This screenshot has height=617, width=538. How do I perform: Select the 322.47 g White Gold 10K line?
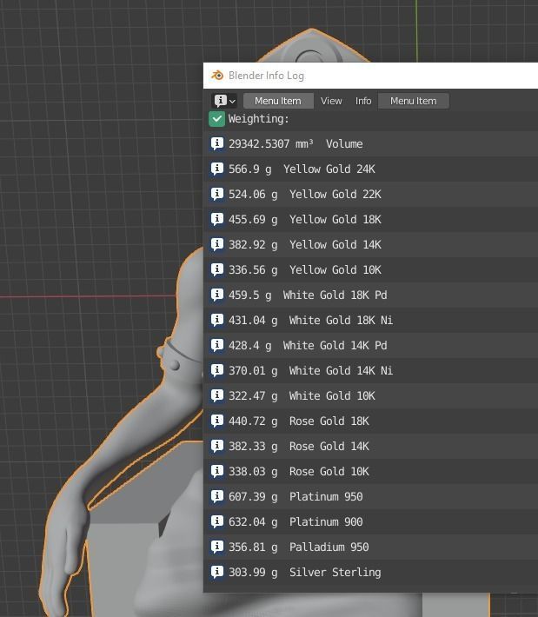click(371, 396)
